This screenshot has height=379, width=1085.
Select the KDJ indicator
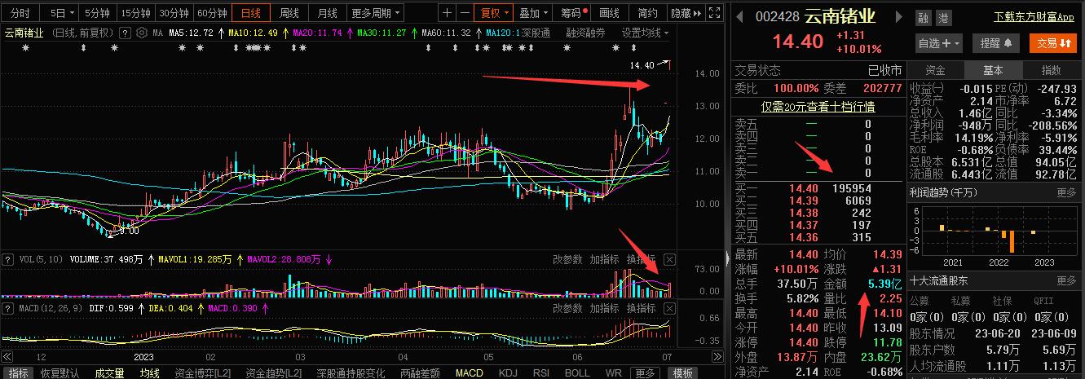pos(508,372)
